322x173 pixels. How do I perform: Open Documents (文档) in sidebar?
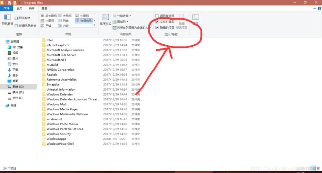[x=13, y=64]
